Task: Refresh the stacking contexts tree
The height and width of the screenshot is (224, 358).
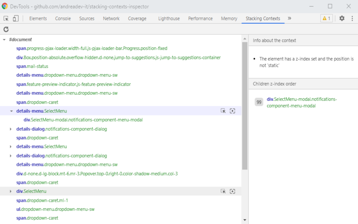Action: (6, 29)
